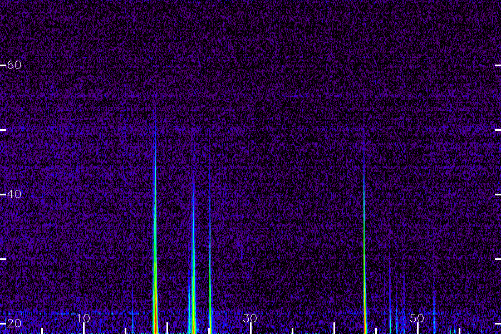This screenshot has width=501, height=334.
Task: Click the "40" vertical axis label
Action: (x=14, y=194)
